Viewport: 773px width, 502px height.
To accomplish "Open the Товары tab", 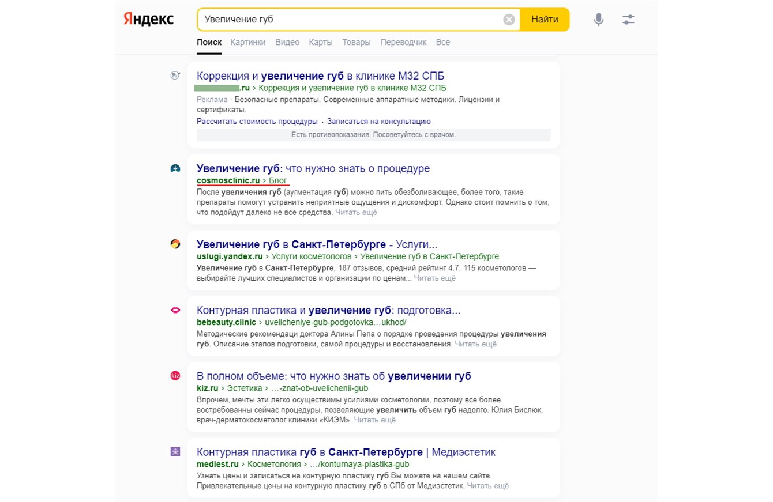I will pyautogui.click(x=357, y=42).
